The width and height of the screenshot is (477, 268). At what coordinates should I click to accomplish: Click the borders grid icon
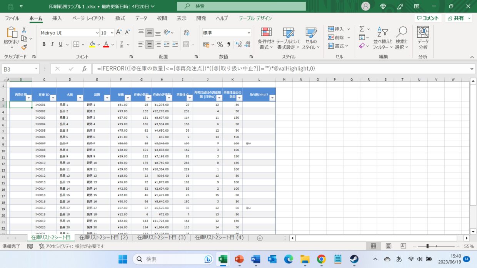click(77, 45)
